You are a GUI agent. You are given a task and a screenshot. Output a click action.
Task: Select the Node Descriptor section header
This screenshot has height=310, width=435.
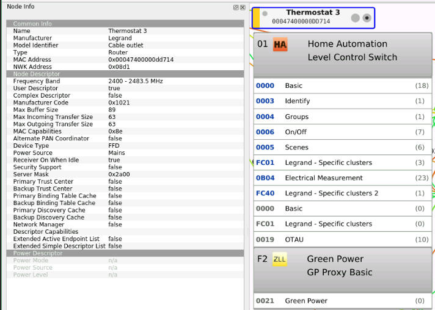[x=125, y=74]
